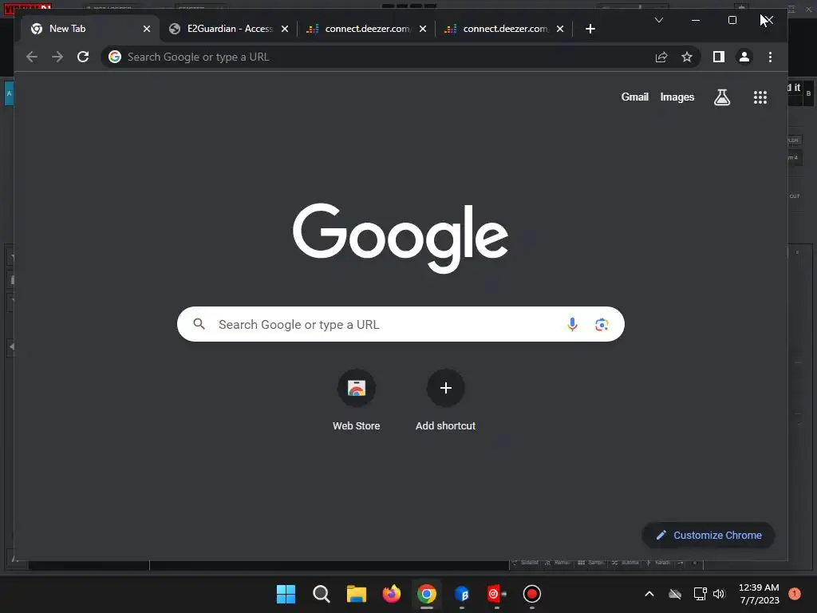Open the Gmail link
The height and width of the screenshot is (613, 817).
click(634, 97)
